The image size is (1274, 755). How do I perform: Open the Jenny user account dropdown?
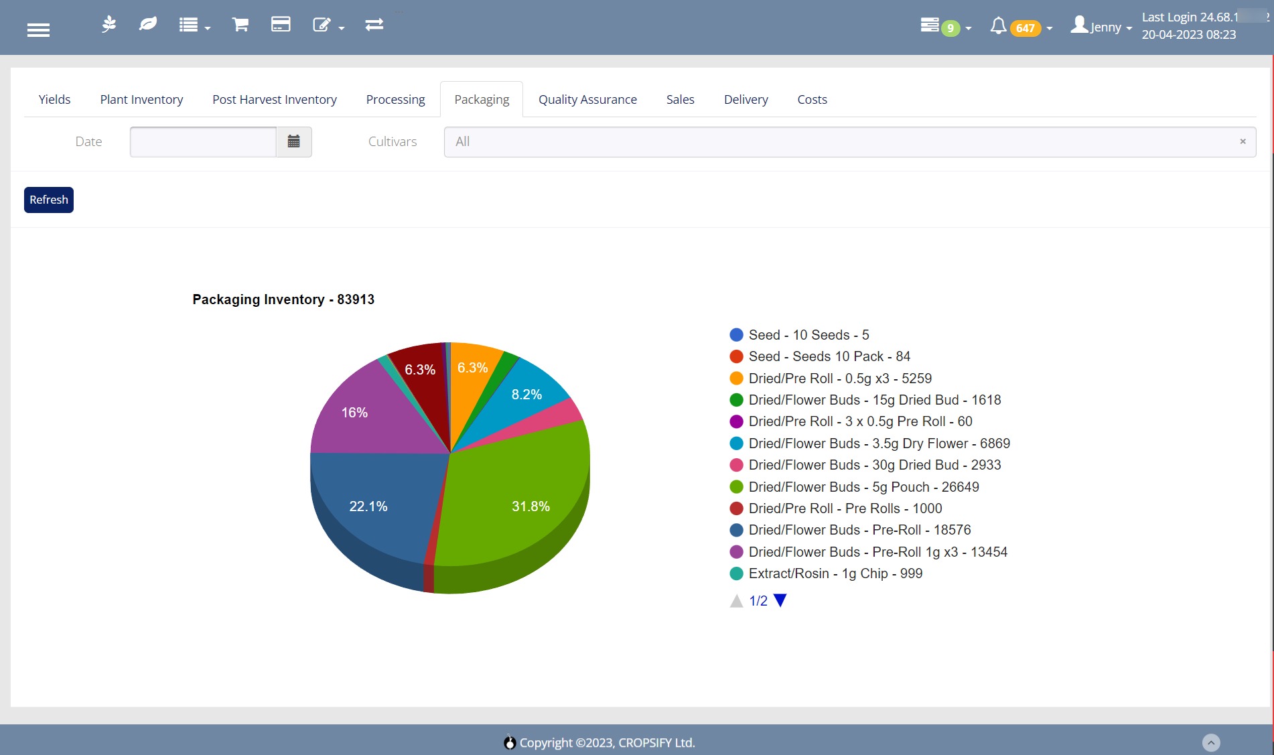1101,26
